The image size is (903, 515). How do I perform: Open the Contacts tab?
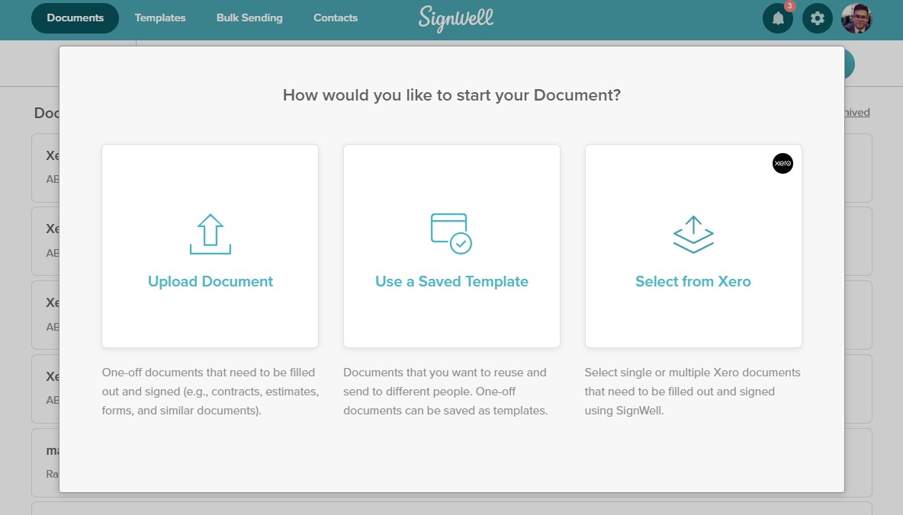tap(335, 18)
